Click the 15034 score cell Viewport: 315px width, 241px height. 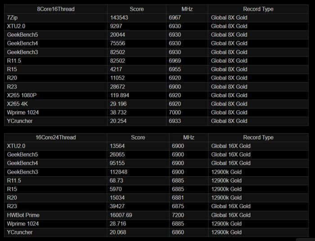[x=117, y=198]
